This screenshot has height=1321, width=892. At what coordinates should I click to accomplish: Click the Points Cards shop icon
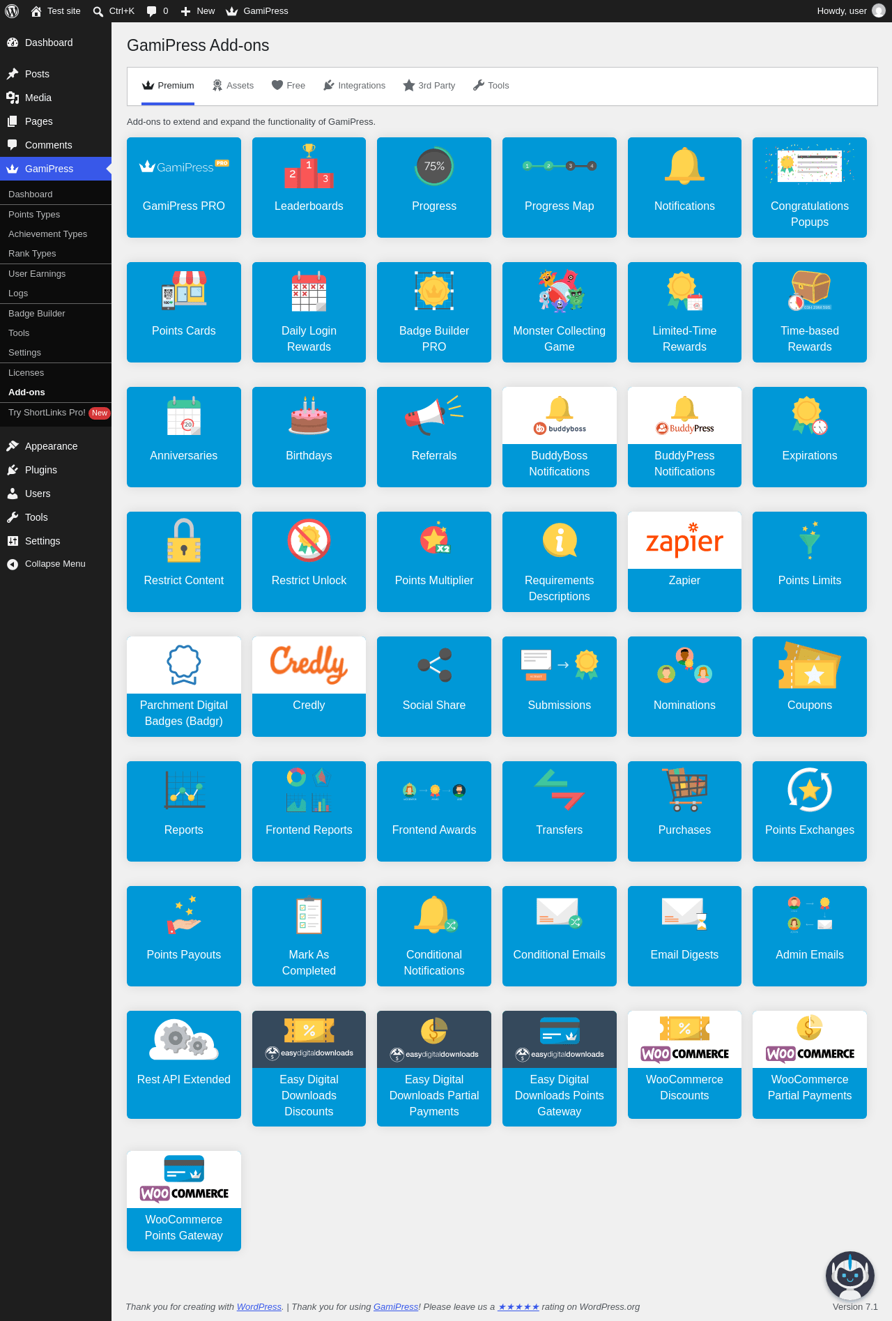click(184, 290)
